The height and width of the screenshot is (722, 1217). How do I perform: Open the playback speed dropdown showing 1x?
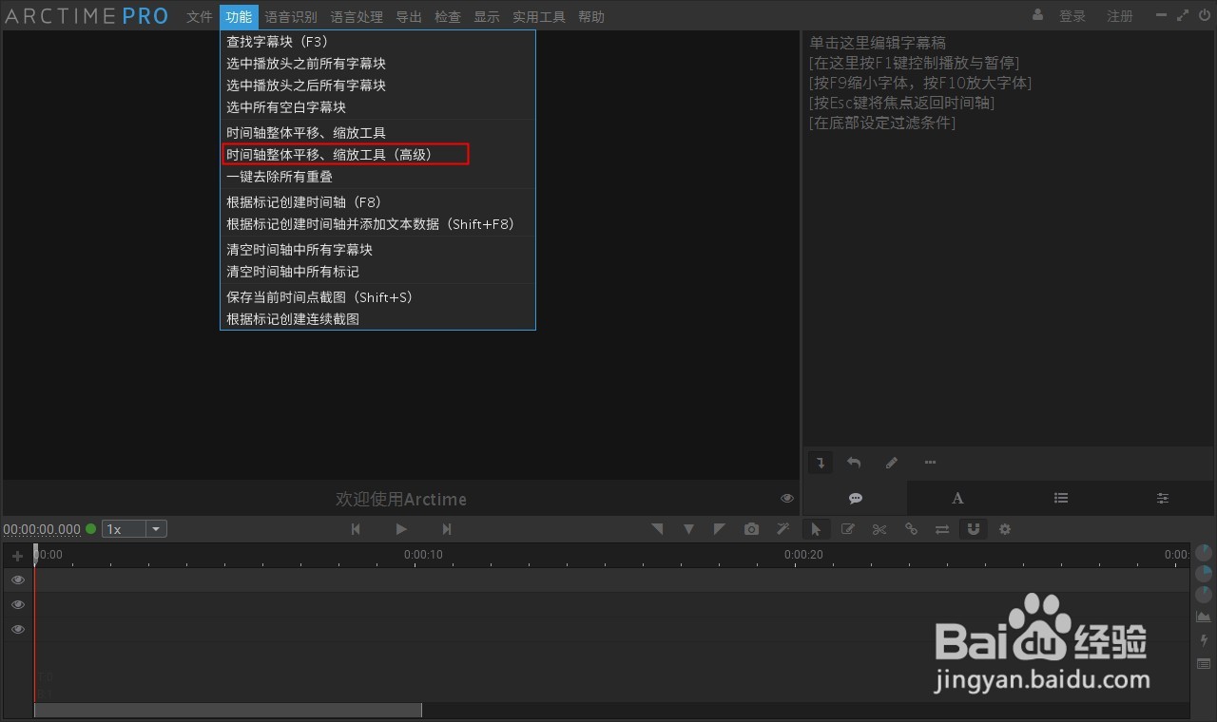(155, 528)
